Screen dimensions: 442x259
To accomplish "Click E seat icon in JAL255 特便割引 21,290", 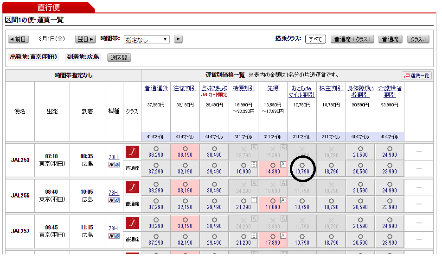I will [x=254, y=200].
